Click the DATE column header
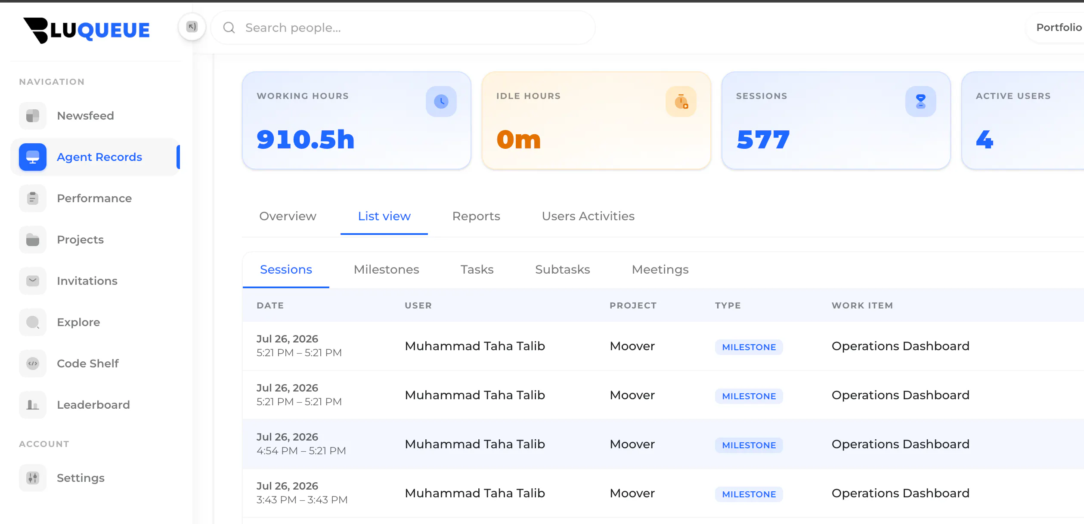 pyautogui.click(x=270, y=305)
